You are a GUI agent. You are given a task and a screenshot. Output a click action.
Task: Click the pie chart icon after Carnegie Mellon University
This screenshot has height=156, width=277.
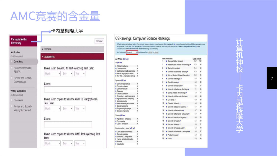184,61
